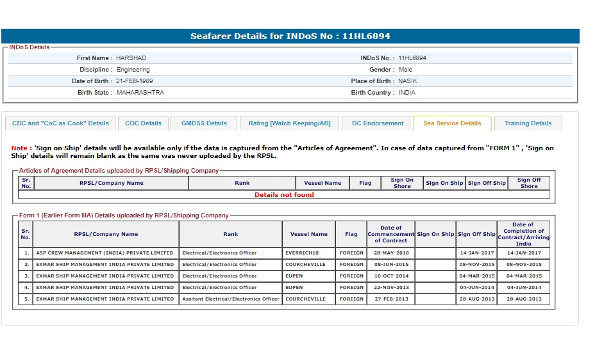Select the Date of Birth value 21-FEB-1989
The width and height of the screenshot is (595, 337).
(135, 81)
